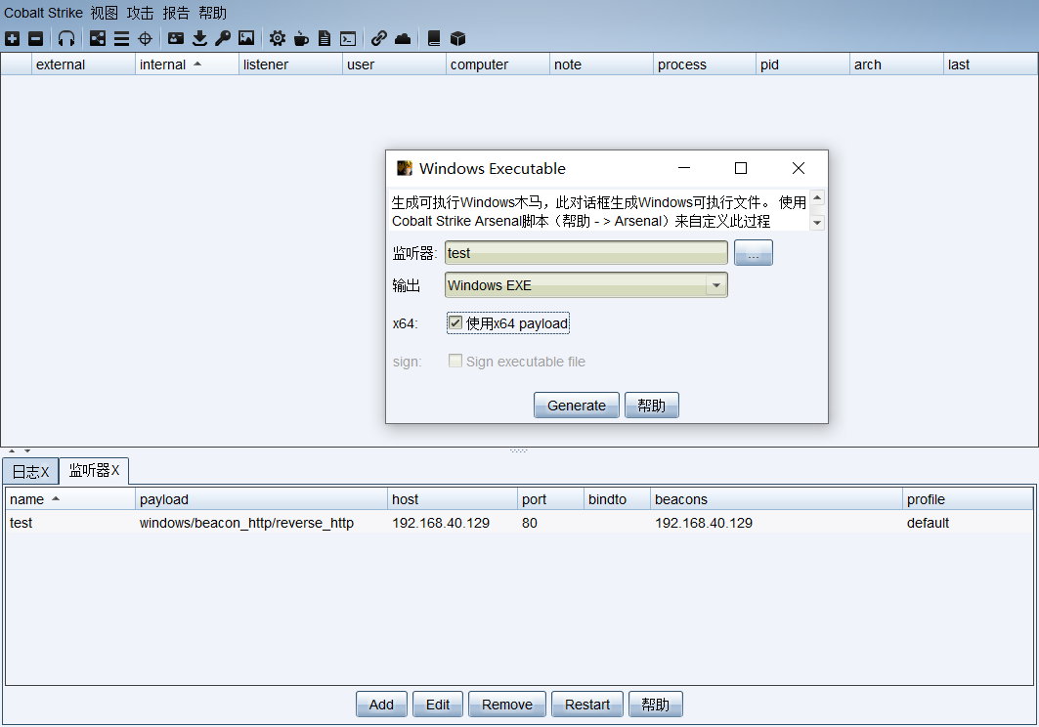Click the listener browse ... button
The width and height of the screenshot is (1039, 727).
(x=753, y=252)
